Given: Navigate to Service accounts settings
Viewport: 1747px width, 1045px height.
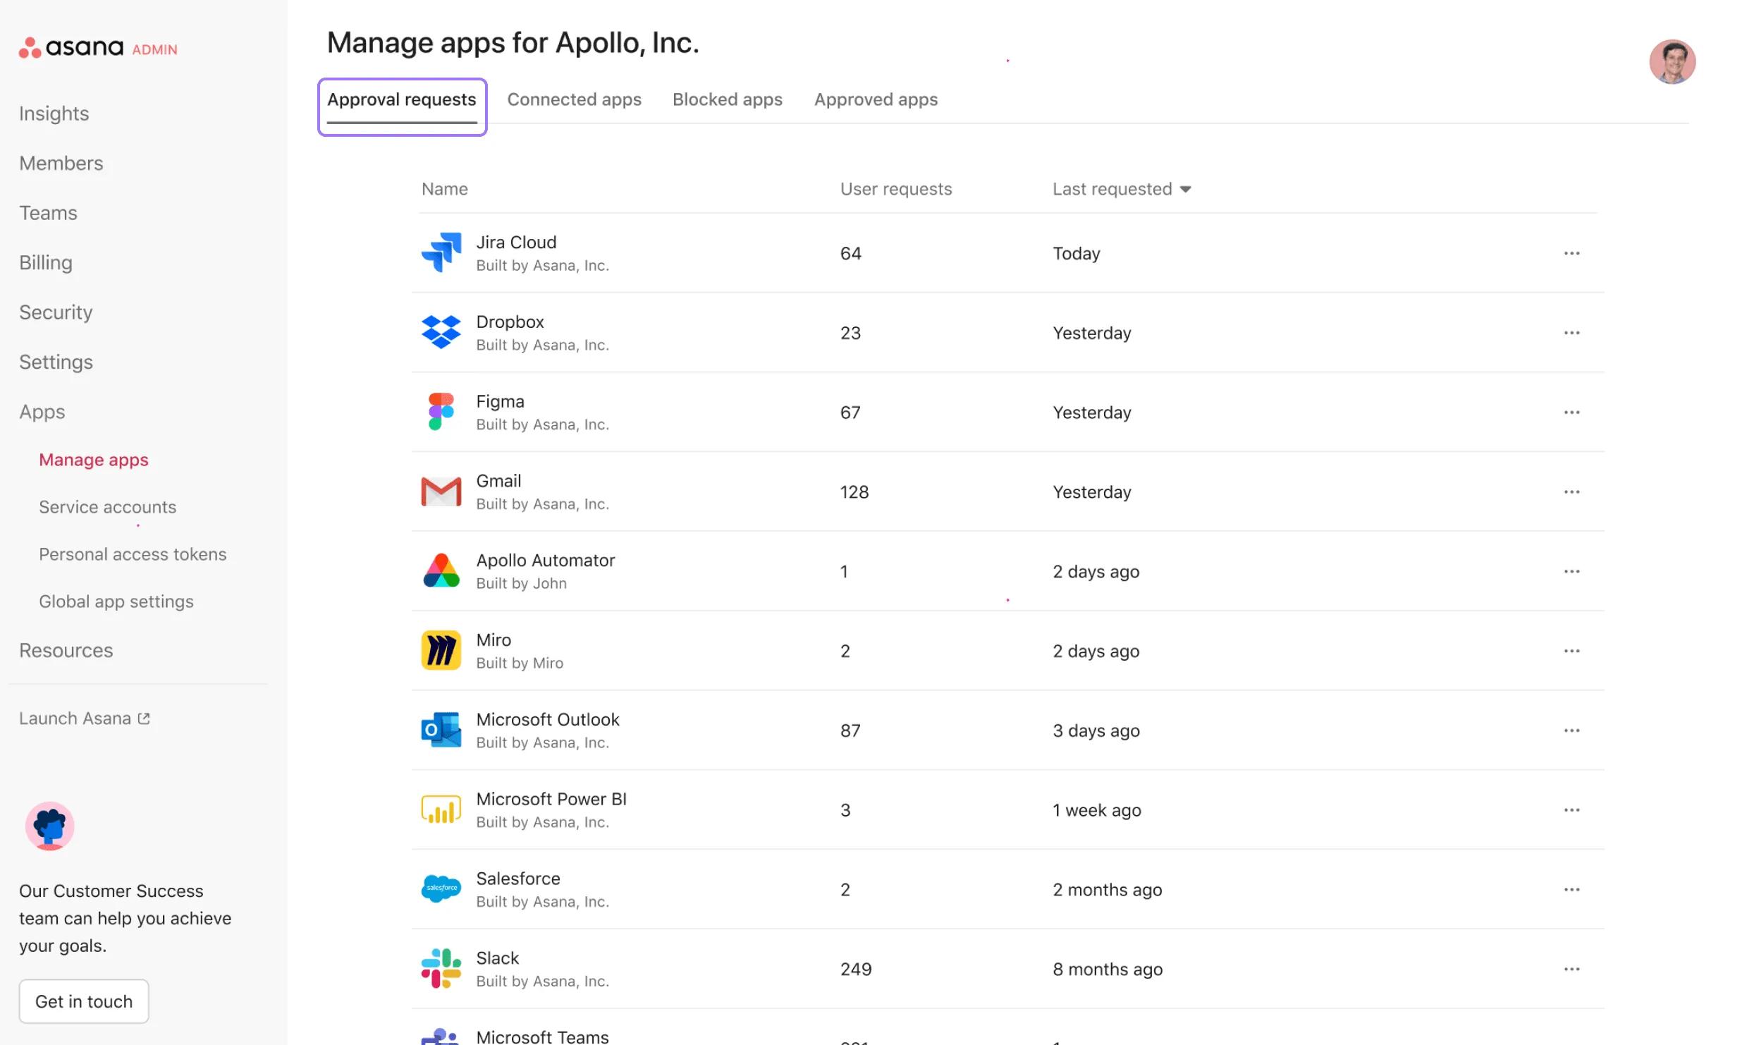Looking at the screenshot, I should pos(107,506).
